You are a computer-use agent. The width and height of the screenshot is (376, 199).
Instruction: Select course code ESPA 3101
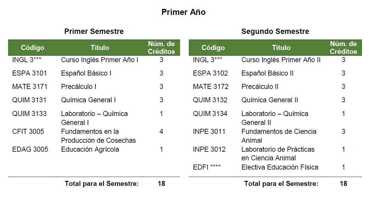pos(30,73)
